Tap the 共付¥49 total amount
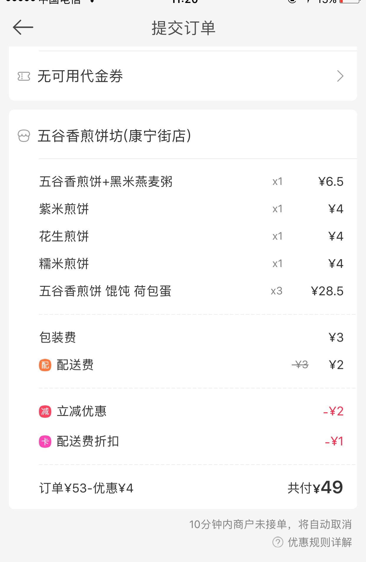The image size is (366, 562). (x=315, y=488)
